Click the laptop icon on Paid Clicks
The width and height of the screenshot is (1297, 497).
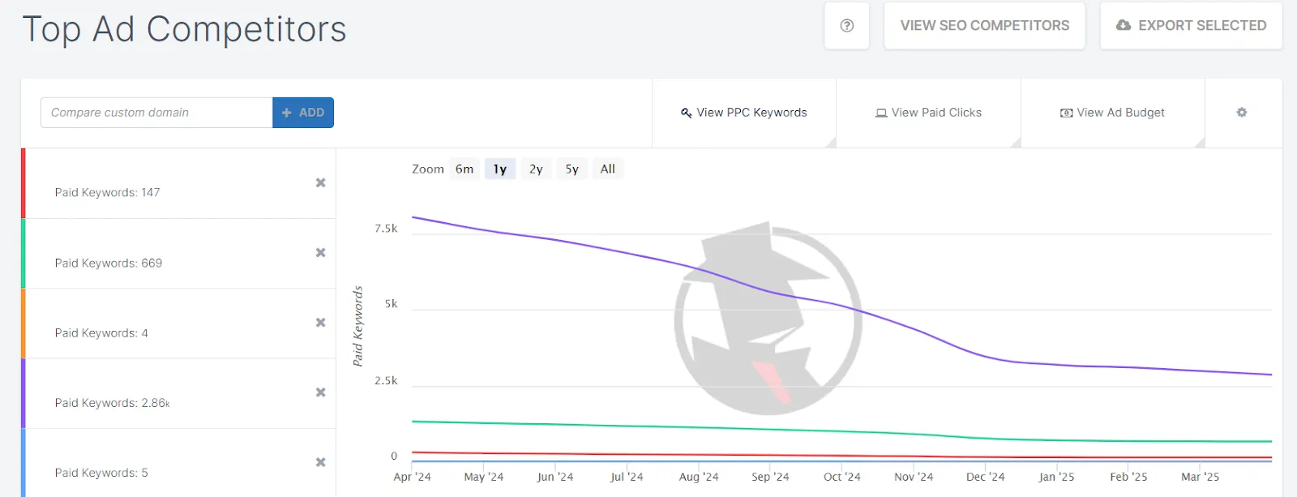[881, 114]
